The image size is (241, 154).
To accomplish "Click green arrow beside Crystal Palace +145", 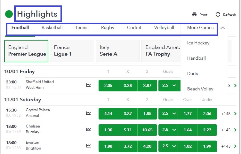I will 236,113.
